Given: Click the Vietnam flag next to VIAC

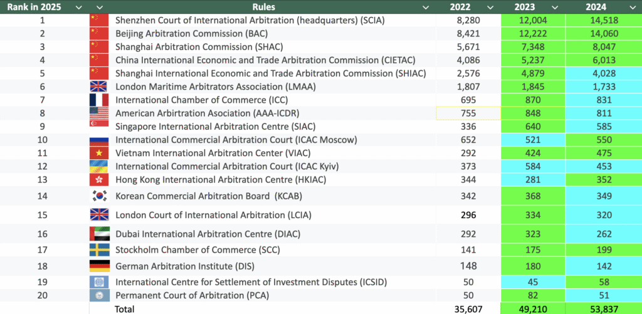Looking at the screenshot, I should coord(99,153).
